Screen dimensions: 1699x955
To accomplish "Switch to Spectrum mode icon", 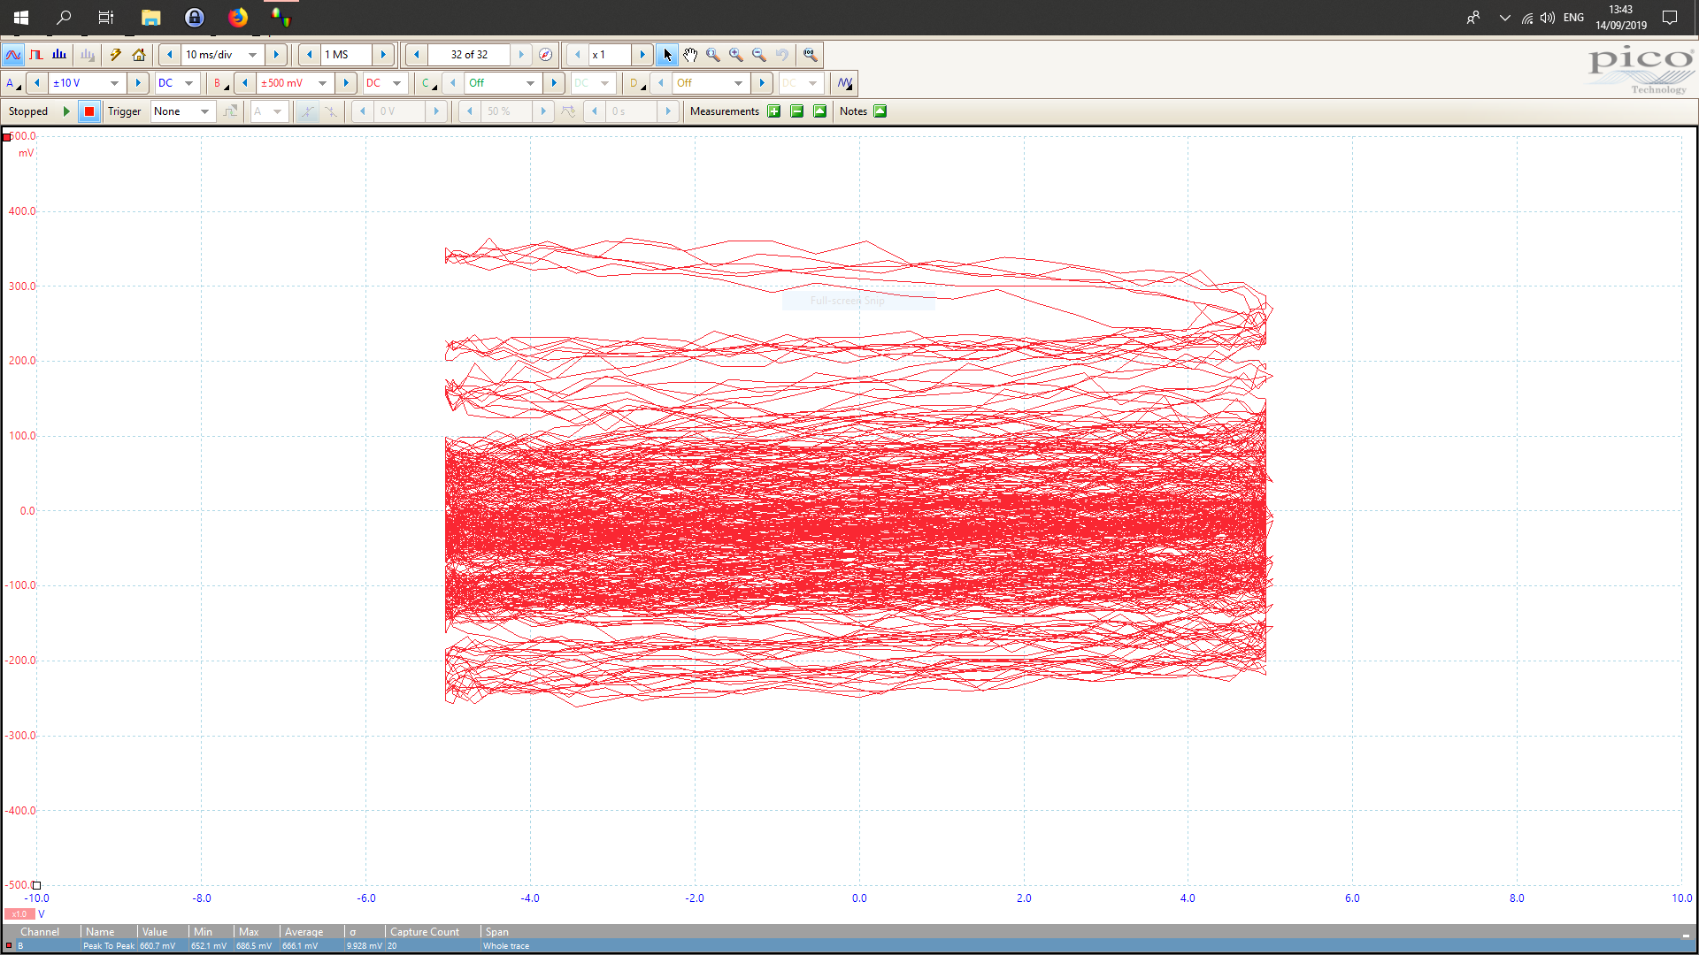I will coord(59,55).
